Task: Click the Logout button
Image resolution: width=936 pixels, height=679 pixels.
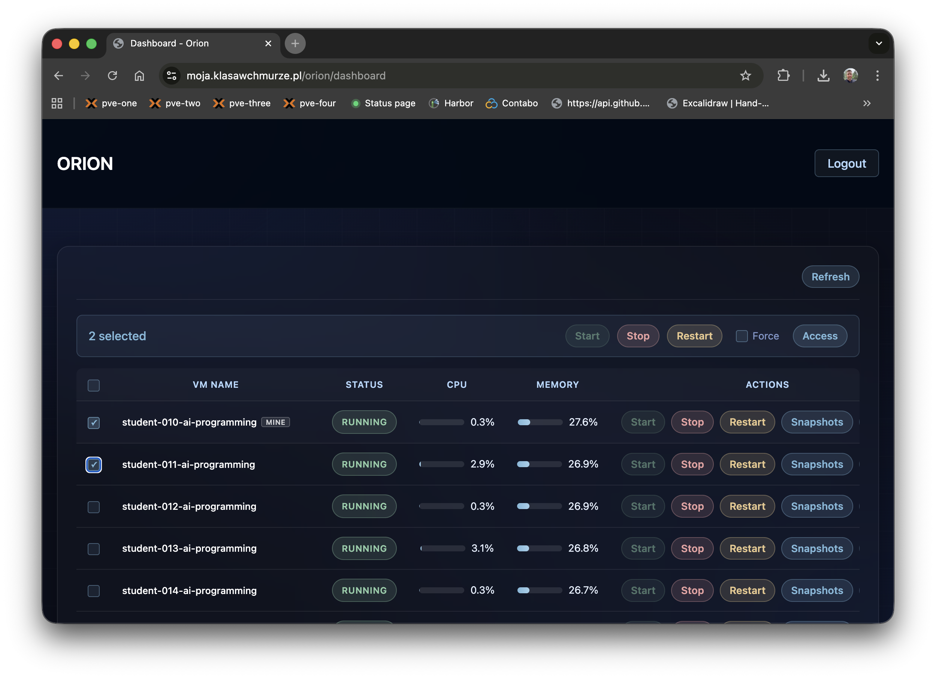Action: point(846,163)
